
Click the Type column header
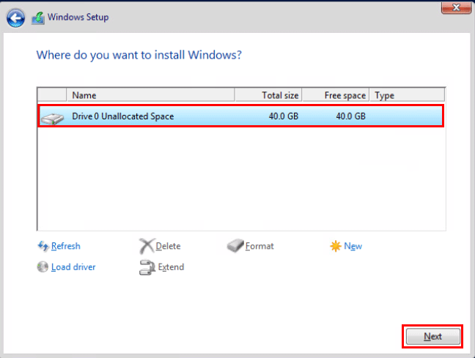coord(407,95)
